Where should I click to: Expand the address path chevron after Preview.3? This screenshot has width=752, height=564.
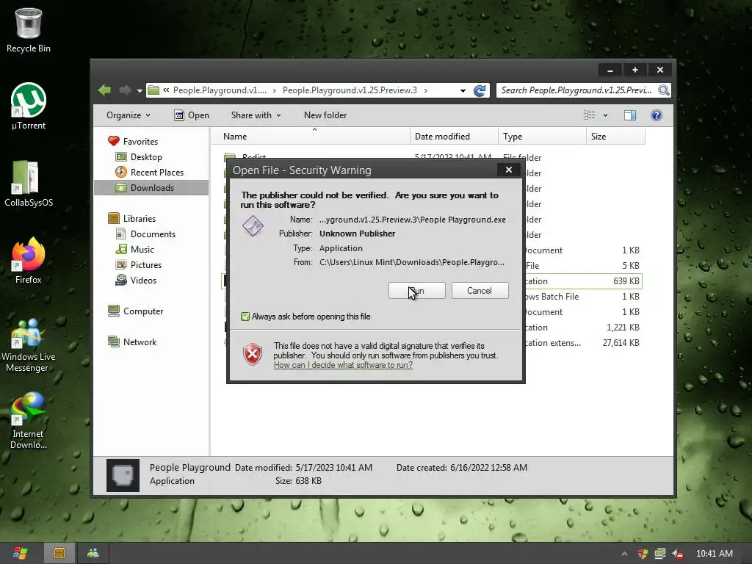coord(425,90)
